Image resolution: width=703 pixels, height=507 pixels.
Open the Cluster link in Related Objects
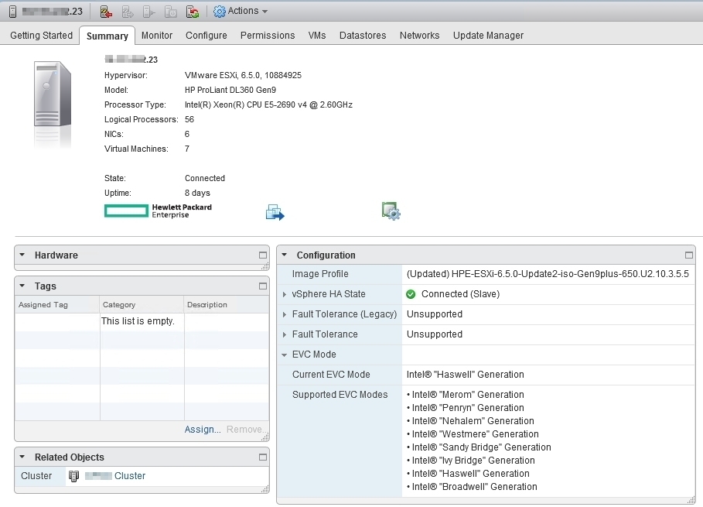130,476
